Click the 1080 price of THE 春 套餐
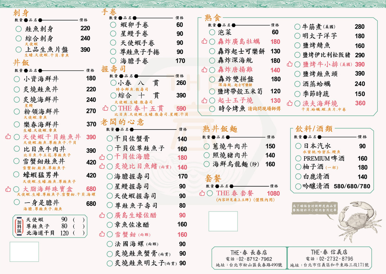Image resolution: width=386 pixels, height=274 pixels. point(273,193)
